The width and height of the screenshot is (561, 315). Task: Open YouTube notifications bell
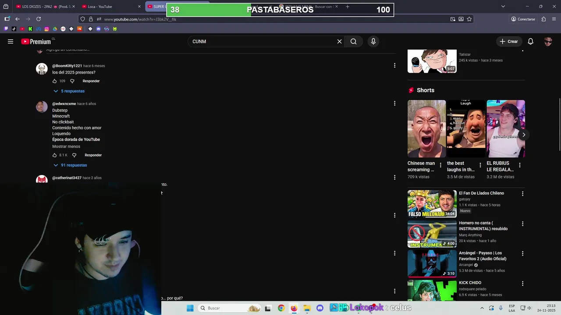530,42
